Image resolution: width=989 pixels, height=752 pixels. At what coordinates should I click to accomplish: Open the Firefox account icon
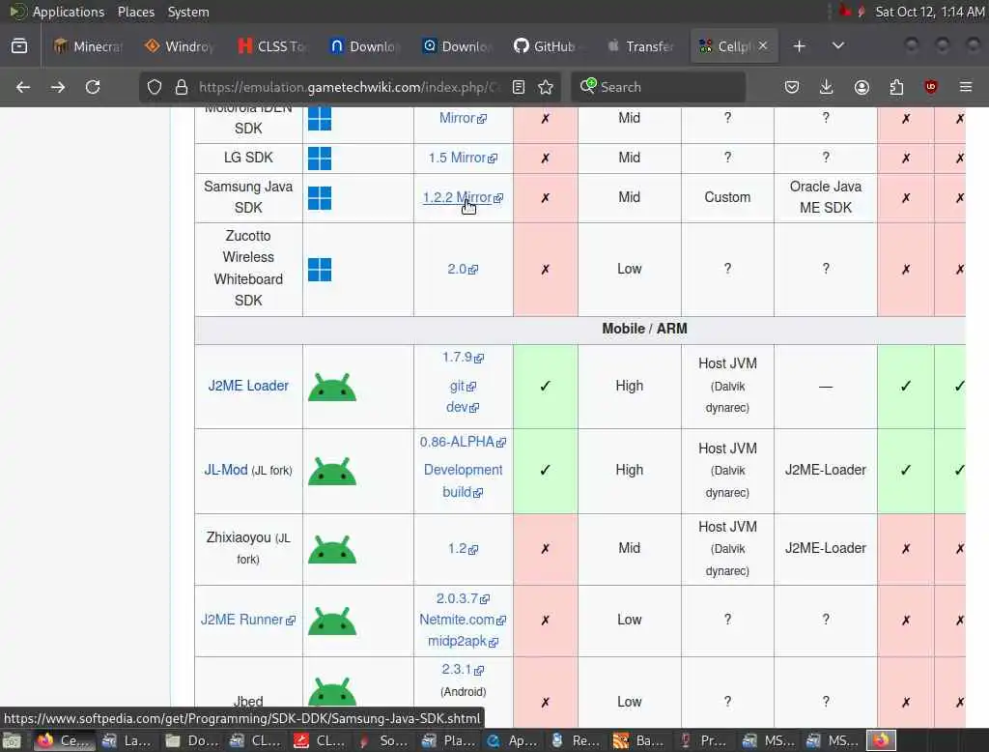point(862,87)
